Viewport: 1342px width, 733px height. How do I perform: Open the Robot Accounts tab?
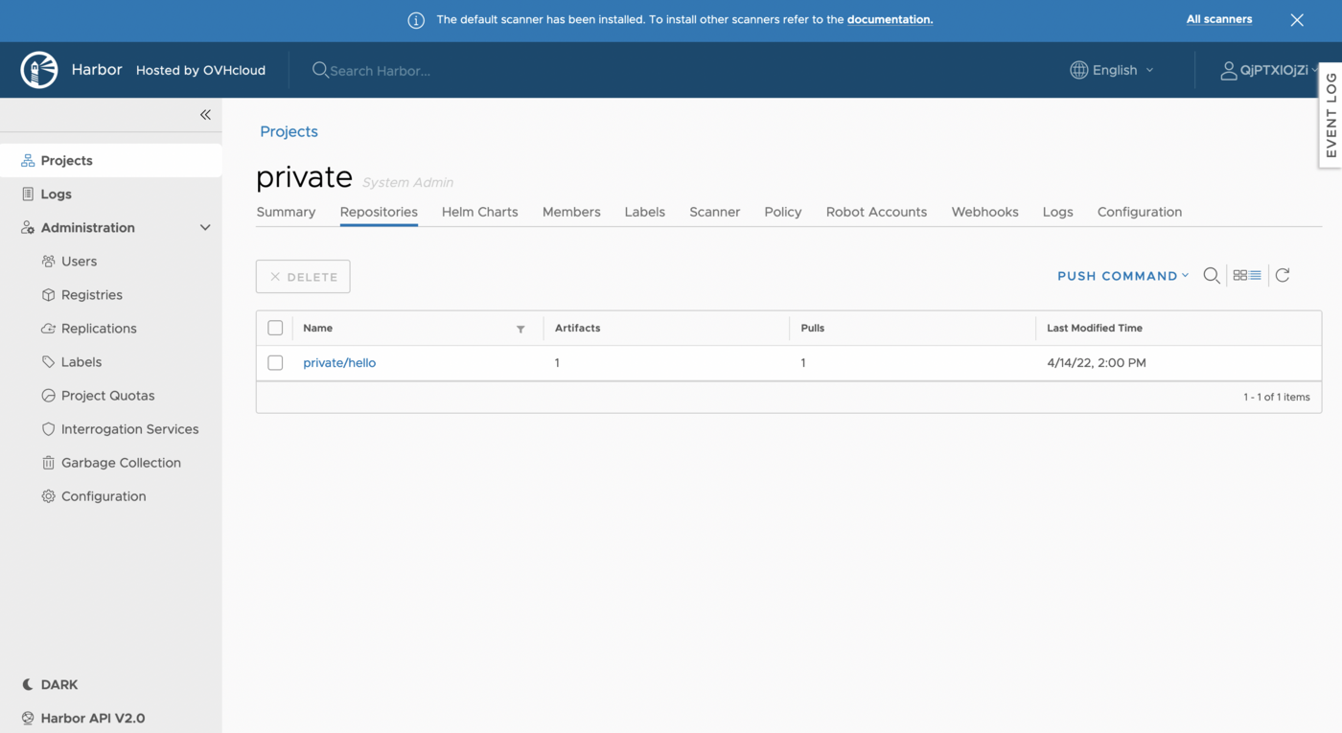click(876, 212)
